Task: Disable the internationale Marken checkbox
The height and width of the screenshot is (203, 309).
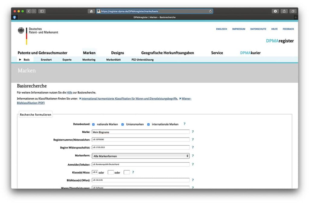Action: tap(148, 124)
